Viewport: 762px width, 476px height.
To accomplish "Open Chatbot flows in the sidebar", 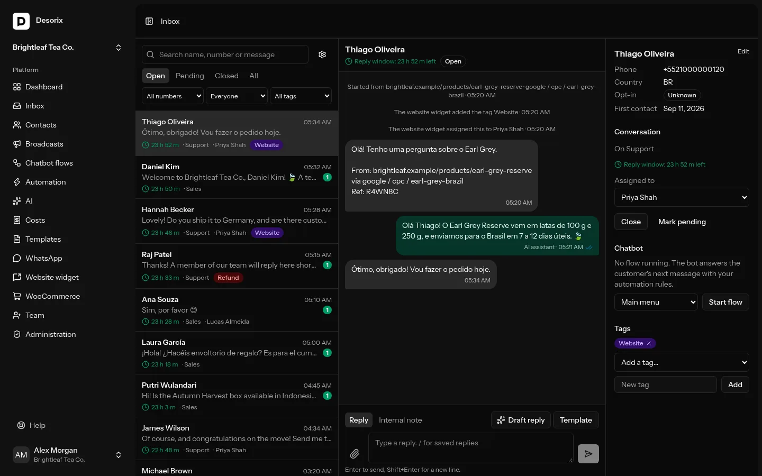I will coord(68,163).
